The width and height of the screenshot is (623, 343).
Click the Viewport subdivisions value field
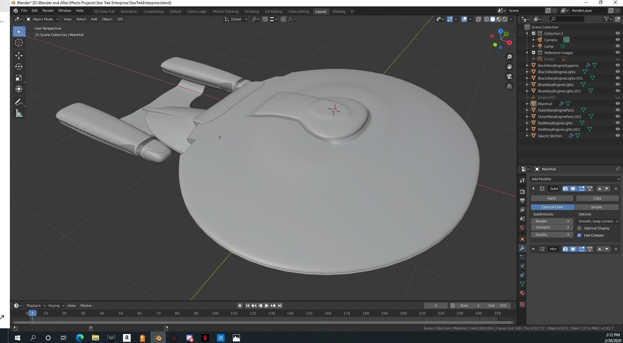pos(552,227)
